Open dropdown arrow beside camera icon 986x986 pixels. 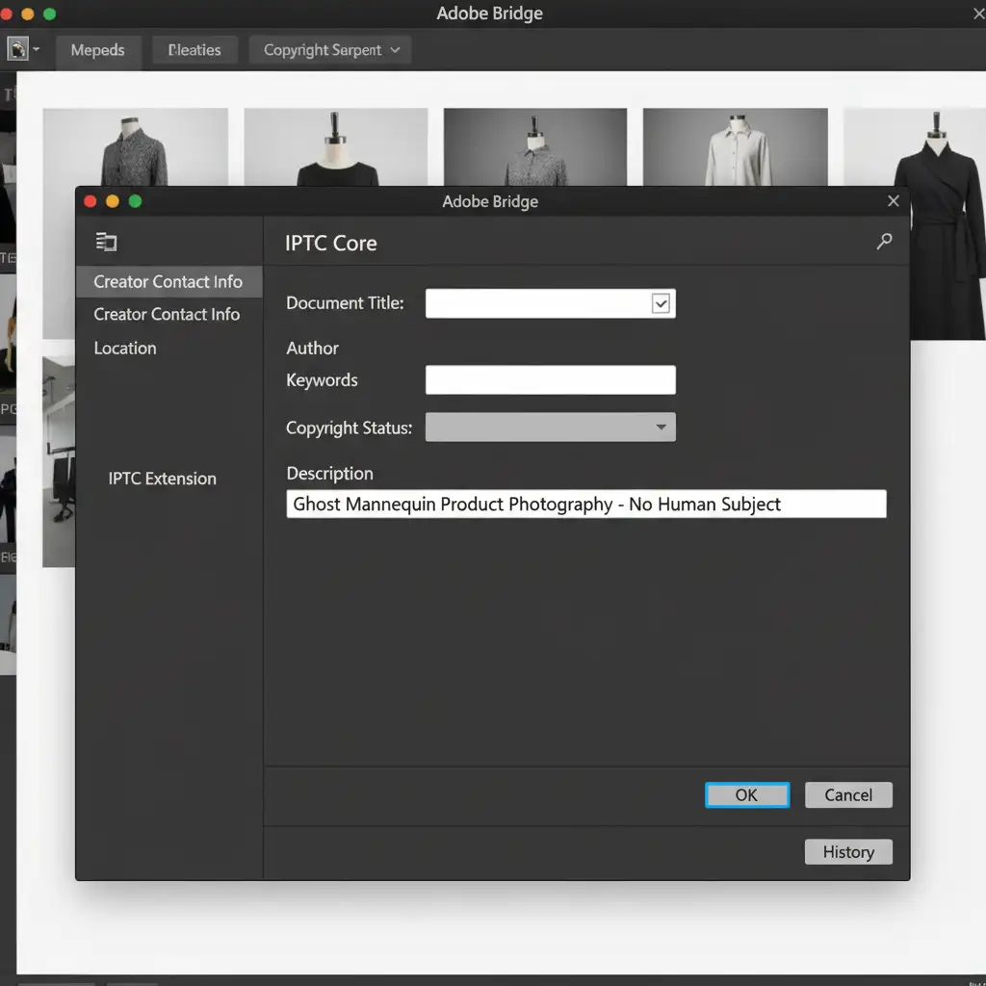(37, 49)
